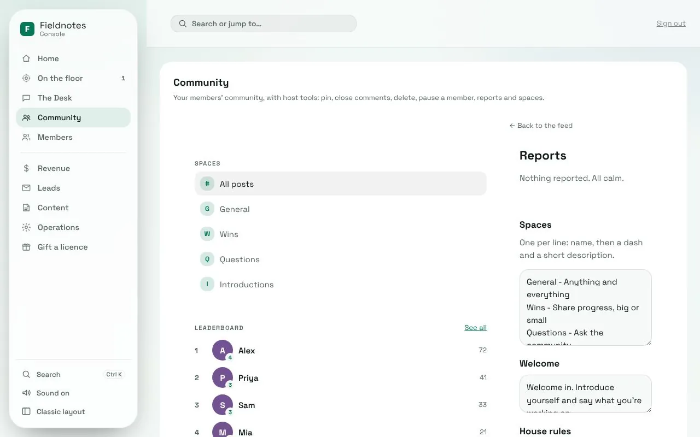Click the On the floor target icon
Viewport: 700px width, 437px height.
pyautogui.click(x=26, y=78)
